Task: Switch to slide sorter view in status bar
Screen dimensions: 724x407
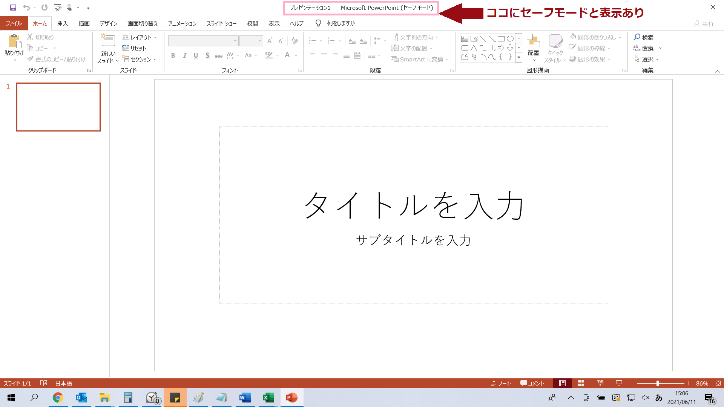Action: pos(581,383)
